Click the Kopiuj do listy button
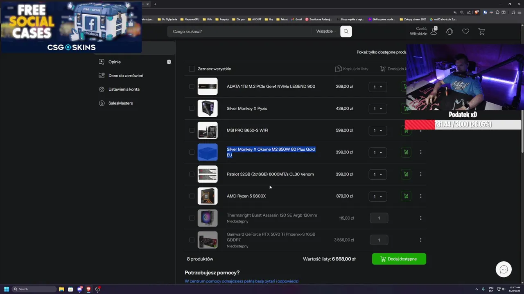Screen dimensions: 524x294 [x=352, y=69]
